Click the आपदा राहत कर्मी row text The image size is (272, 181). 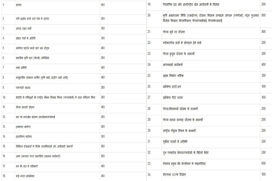[x=24, y=28]
